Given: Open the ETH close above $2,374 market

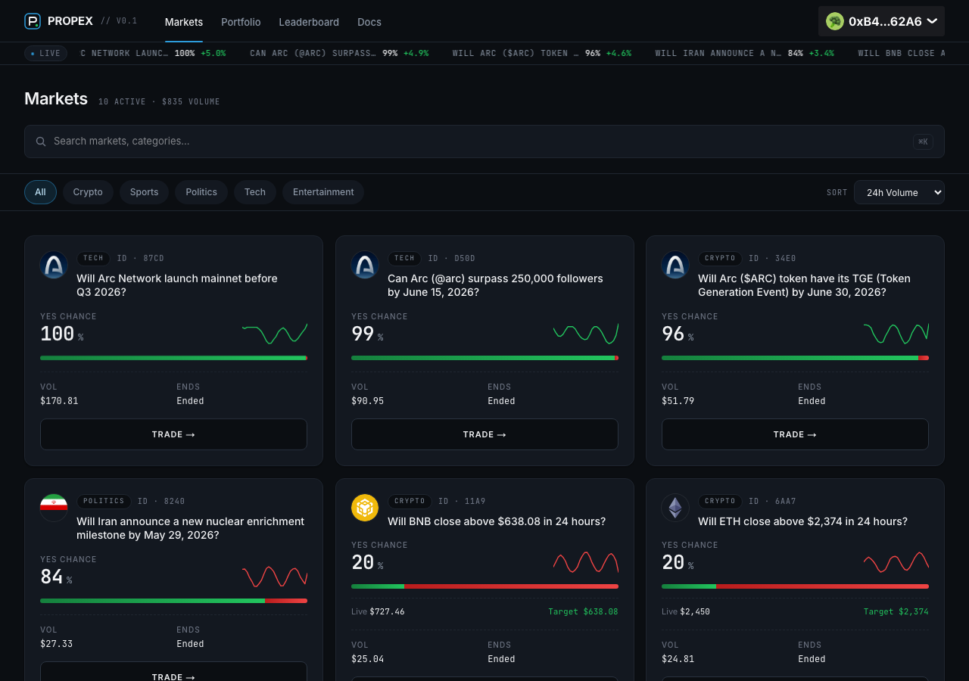Looking at the screenshot, I should [802, 521].
